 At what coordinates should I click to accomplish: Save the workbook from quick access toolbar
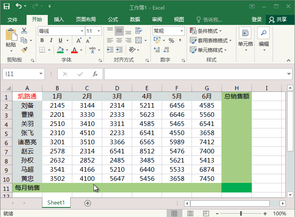click(x=7, y=7)
